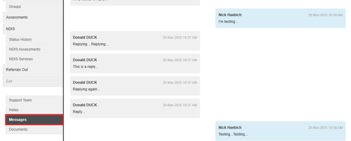The image size is (351, 141).
Task: Click the 10:38 AM timestamp on Nick's message
Action: click(x=325, y=15)
